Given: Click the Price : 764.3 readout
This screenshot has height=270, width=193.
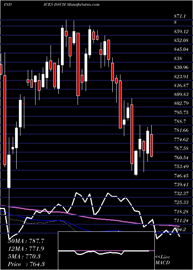Looking at the screenshot, I should tap(26, 264).
